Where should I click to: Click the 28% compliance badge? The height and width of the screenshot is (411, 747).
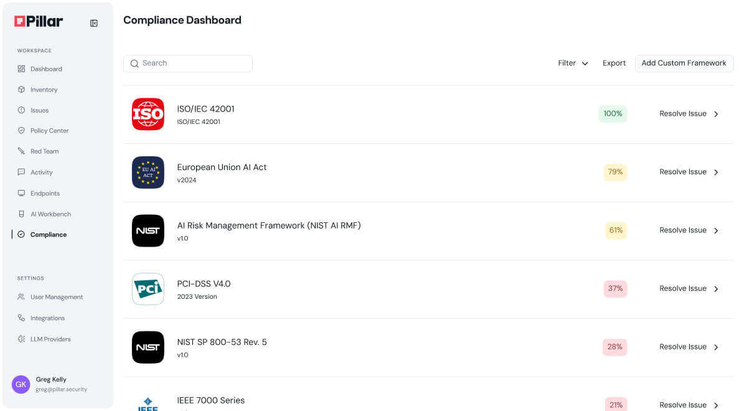tap(615, 347)
